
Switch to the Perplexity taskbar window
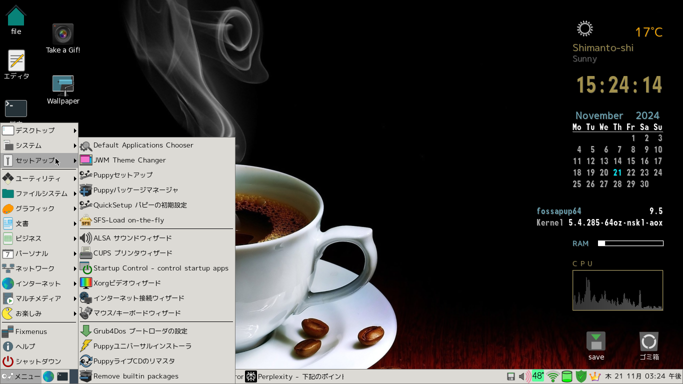coord(295,376)
